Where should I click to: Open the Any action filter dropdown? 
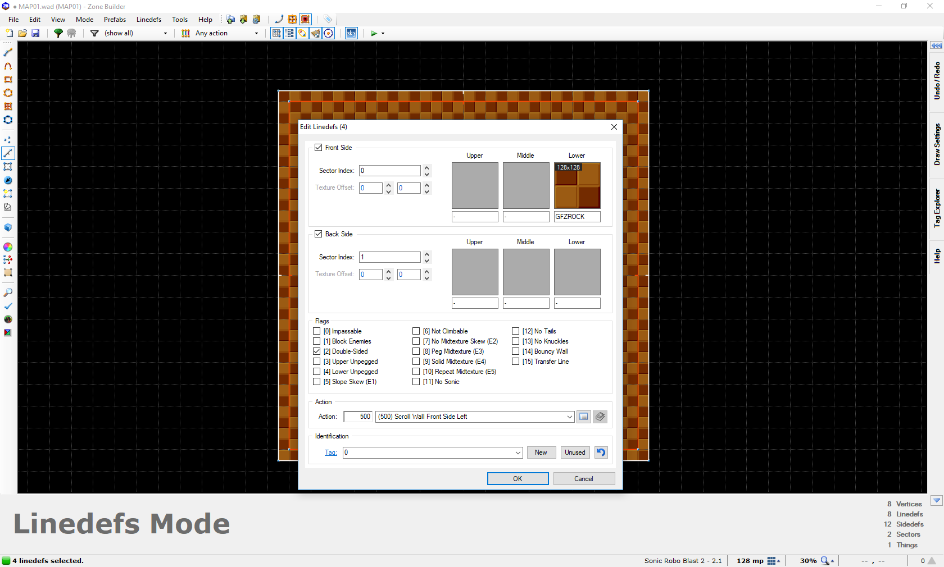[x=257, y=33]
